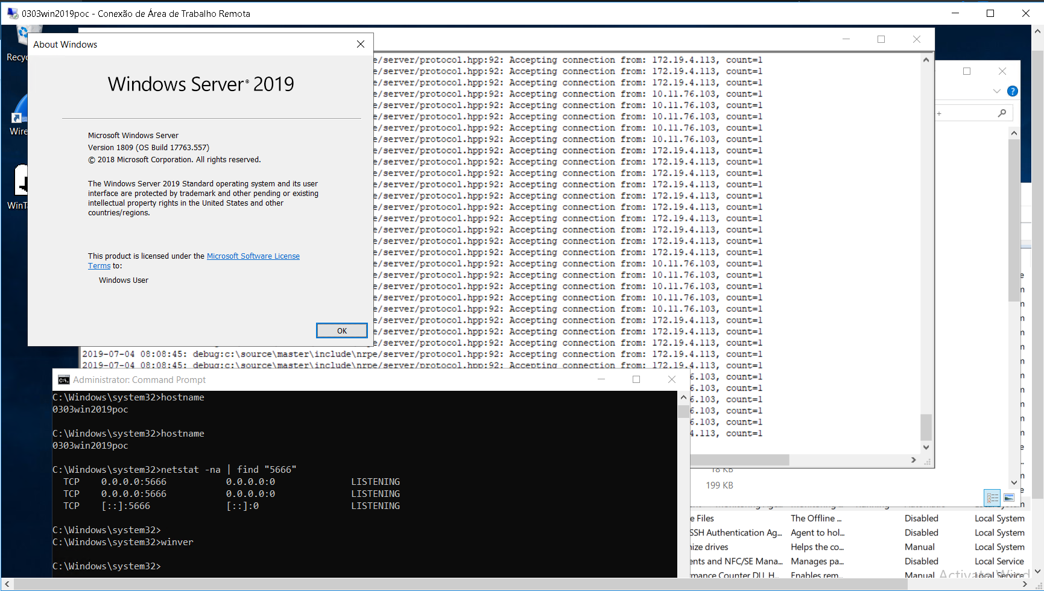Click the Command Prompt title bar icon
This screenshot has height=591, width=1044.
coord(63,380)
